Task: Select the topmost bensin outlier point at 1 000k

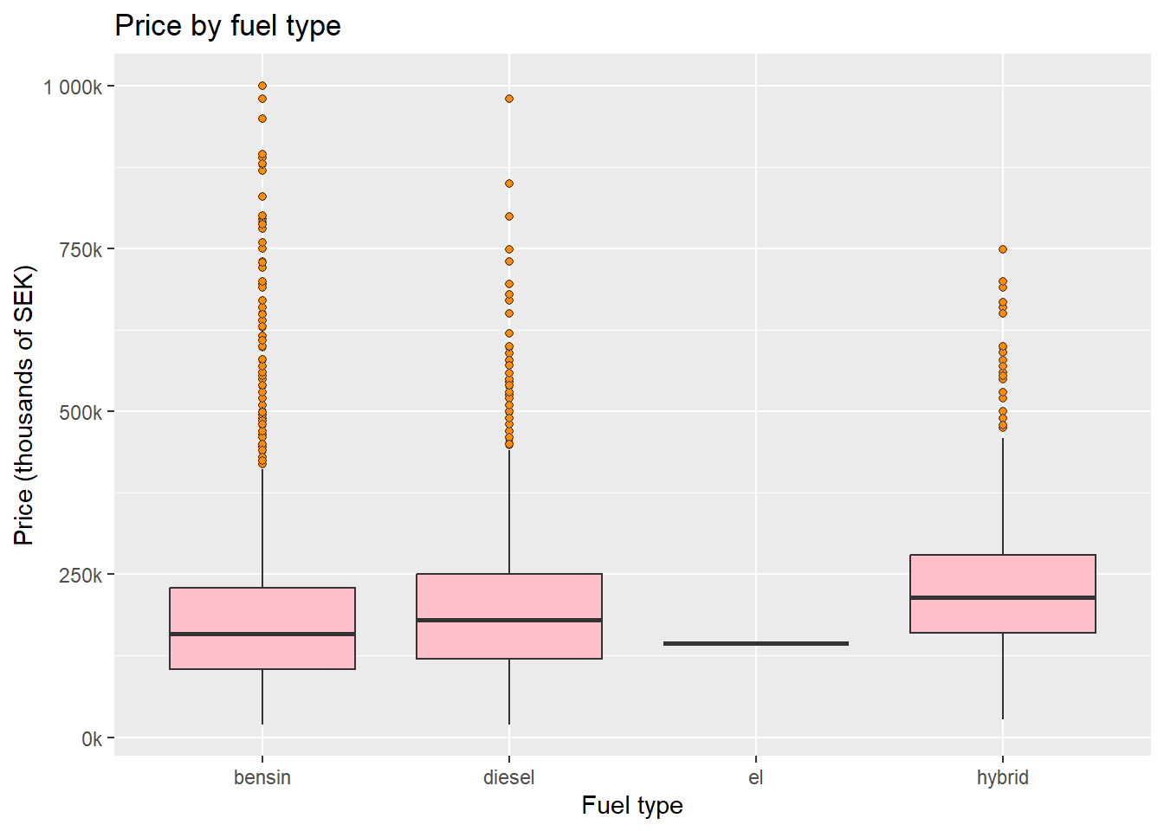Action: click(262, 86)
